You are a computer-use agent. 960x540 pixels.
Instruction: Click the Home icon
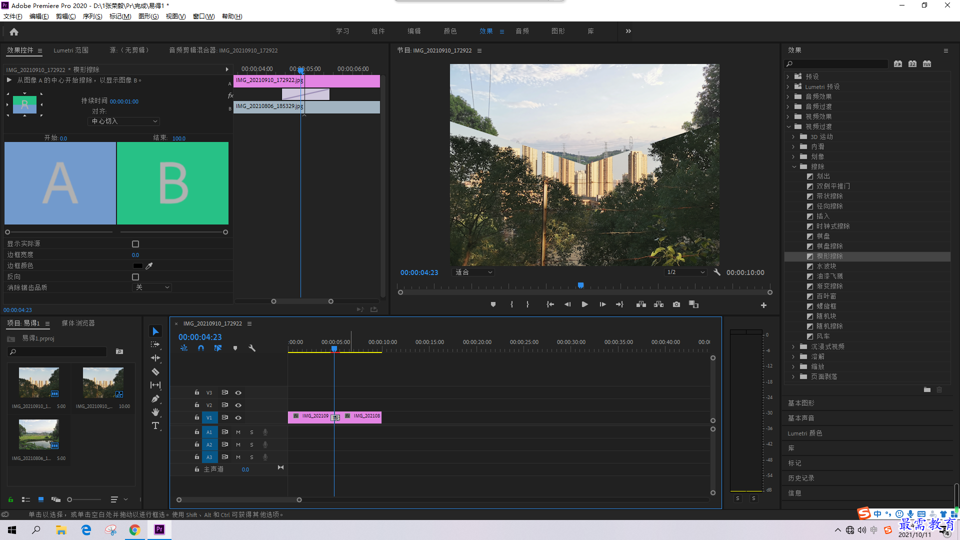[x=14, y=31]
